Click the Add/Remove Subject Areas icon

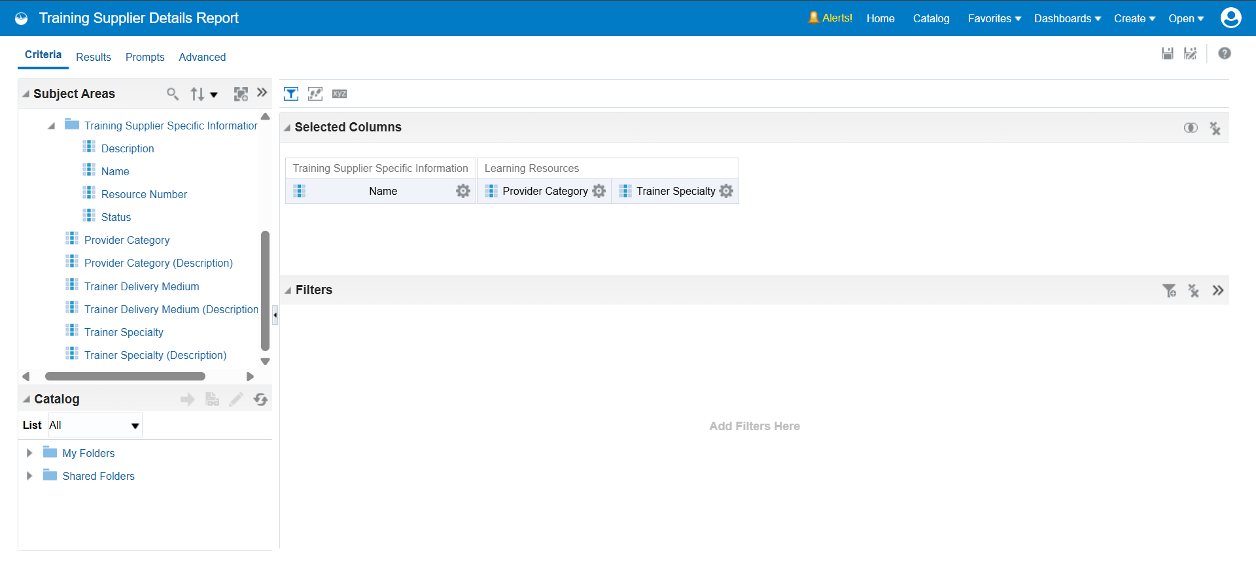[241, 94]
